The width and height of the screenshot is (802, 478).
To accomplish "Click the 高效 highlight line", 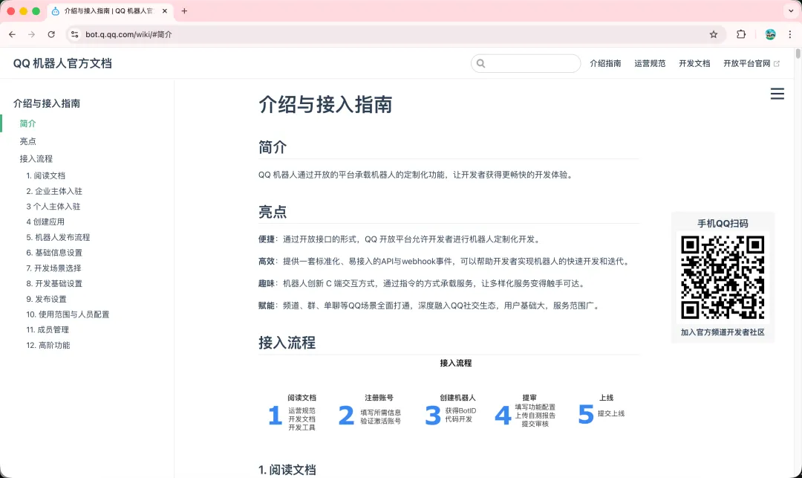I will tap(445, 261).
